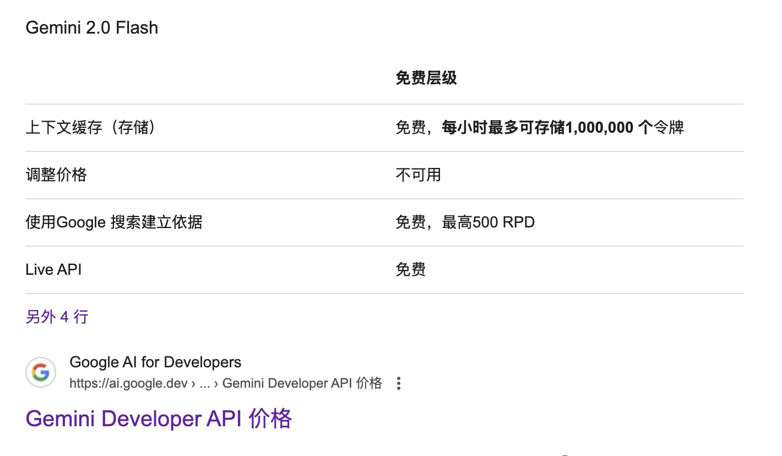The width and height of the screenshot is (782, 456).
Task: Click the 免费，最高500 RPD cell
Action: (465, 222)
